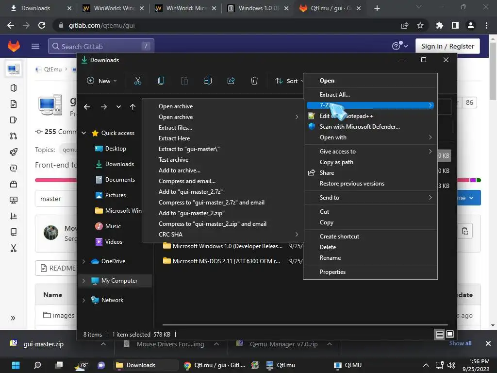Go up one folder level in Explorer
This screenshot has width=497, height=373.
(x=133, y=107)
